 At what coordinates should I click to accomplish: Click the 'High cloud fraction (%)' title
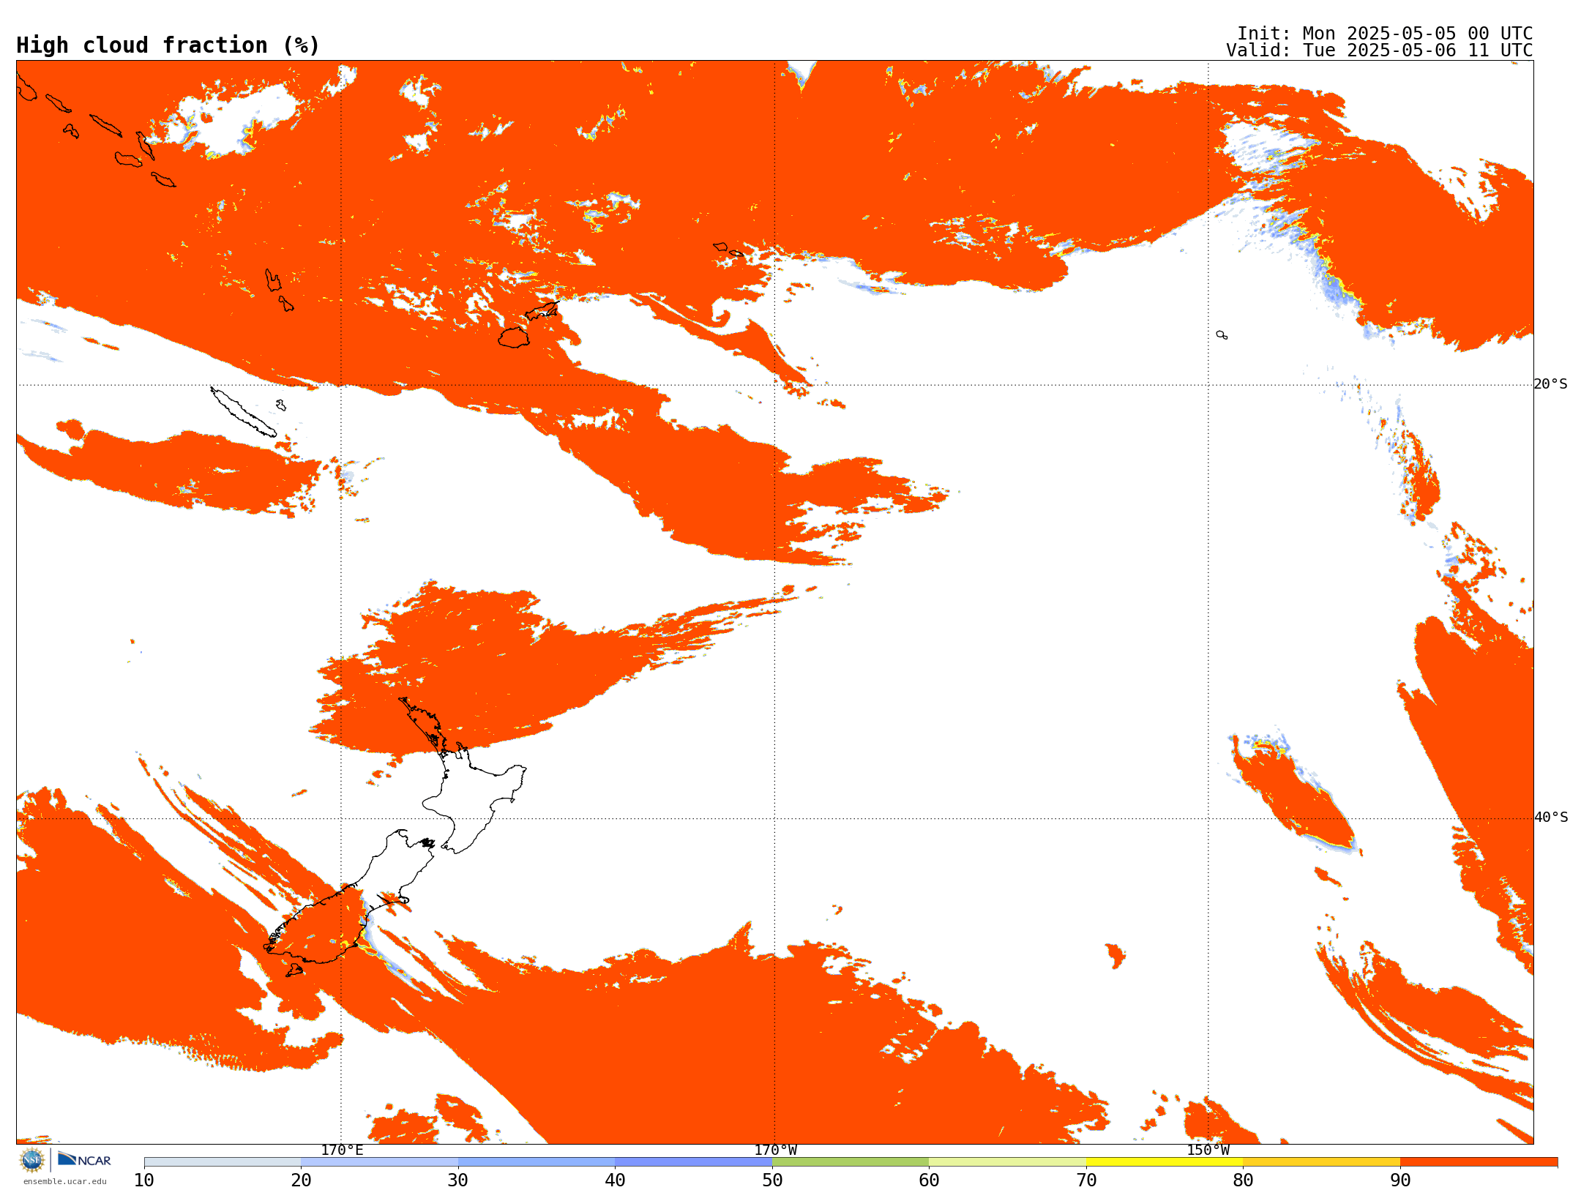point(168,45)
